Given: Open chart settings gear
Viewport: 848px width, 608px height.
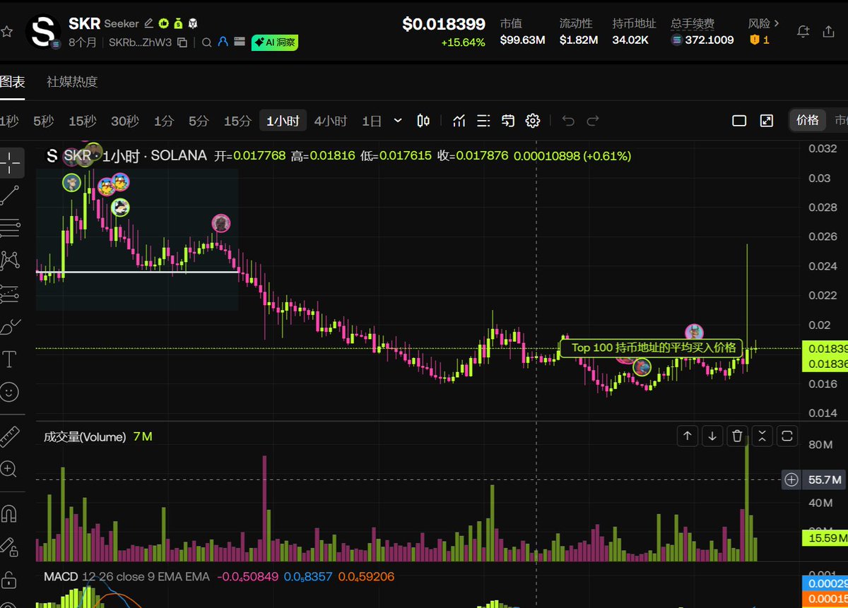Looking at the screenshot, I should point(533,121).
